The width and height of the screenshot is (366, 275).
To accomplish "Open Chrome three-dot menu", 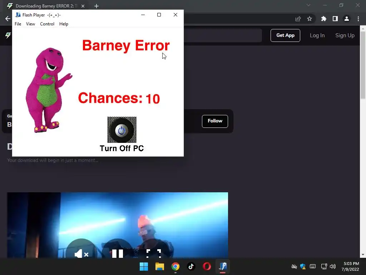I will pyautogui.click(x=358, y=19).
